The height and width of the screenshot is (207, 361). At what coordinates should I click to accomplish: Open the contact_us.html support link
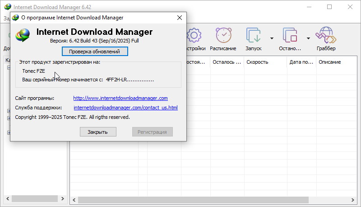click(x=126, y=108)
